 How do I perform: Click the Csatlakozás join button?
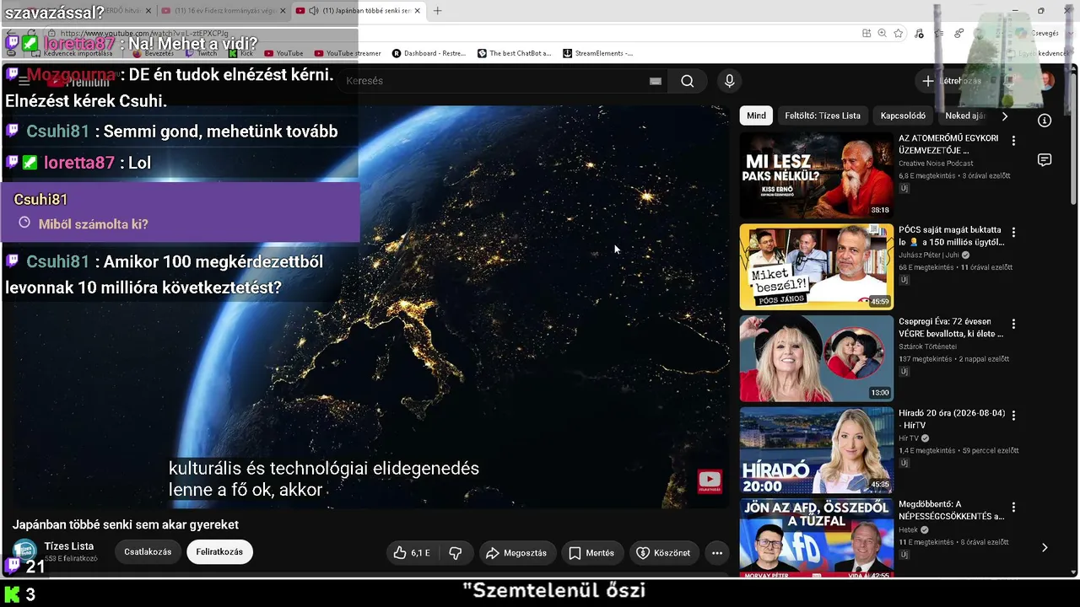148,552
